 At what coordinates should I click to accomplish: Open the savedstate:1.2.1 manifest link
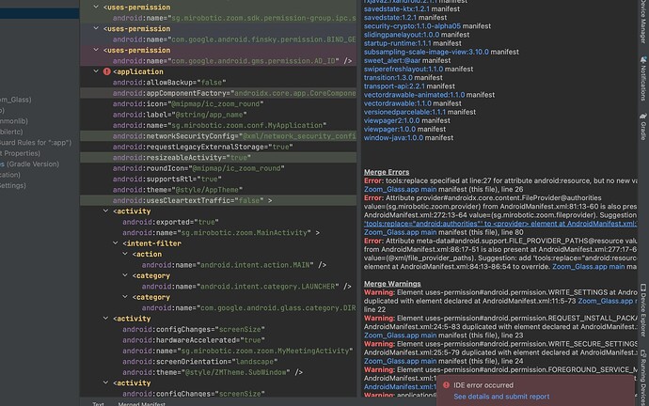click(390, 17)
